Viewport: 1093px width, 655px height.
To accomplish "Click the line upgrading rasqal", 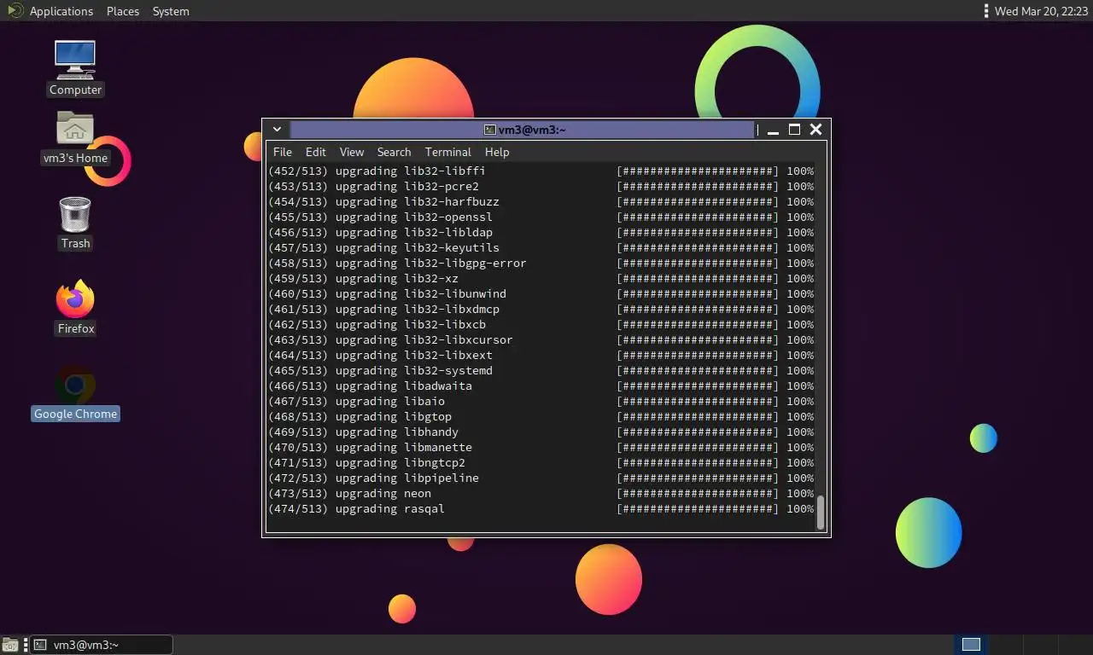I will (541, 508).
